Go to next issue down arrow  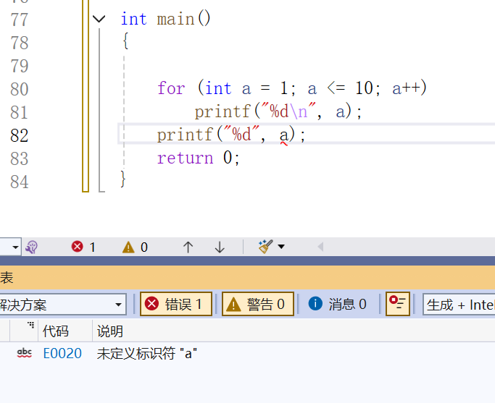click(x=220, y=247)
